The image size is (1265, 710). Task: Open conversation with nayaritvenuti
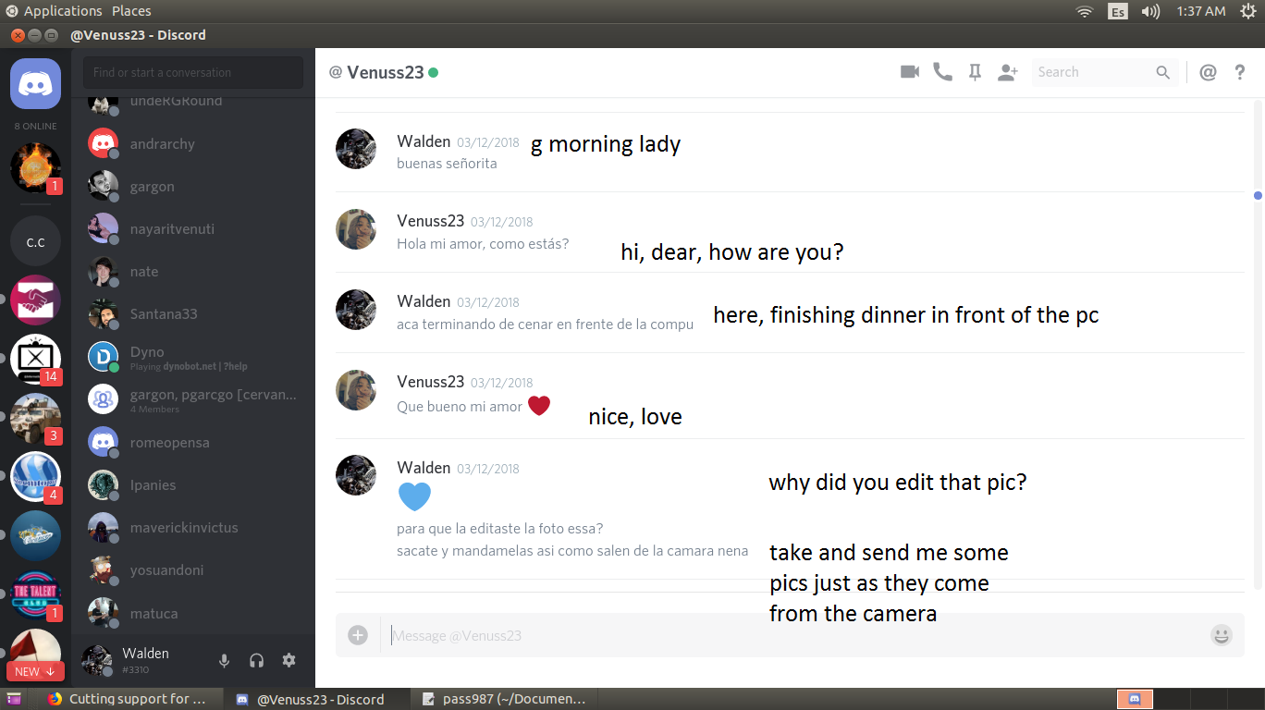click(192, 228)
